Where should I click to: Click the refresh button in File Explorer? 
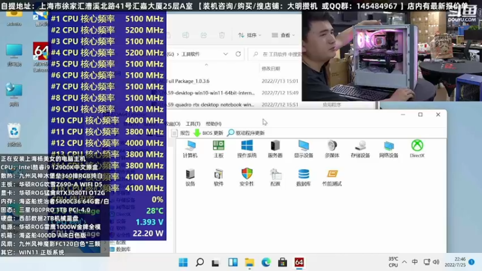click(238, 54)
